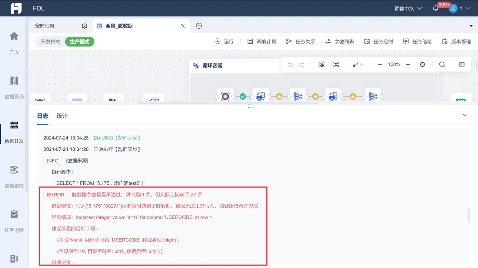
Task: Open the 简体中文 language dropdown
Action: [x=408, y=8]
